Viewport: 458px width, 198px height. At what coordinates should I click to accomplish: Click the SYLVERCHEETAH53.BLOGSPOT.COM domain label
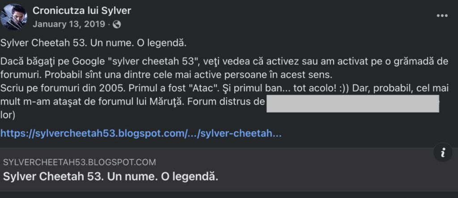click(x=80, y=162)
